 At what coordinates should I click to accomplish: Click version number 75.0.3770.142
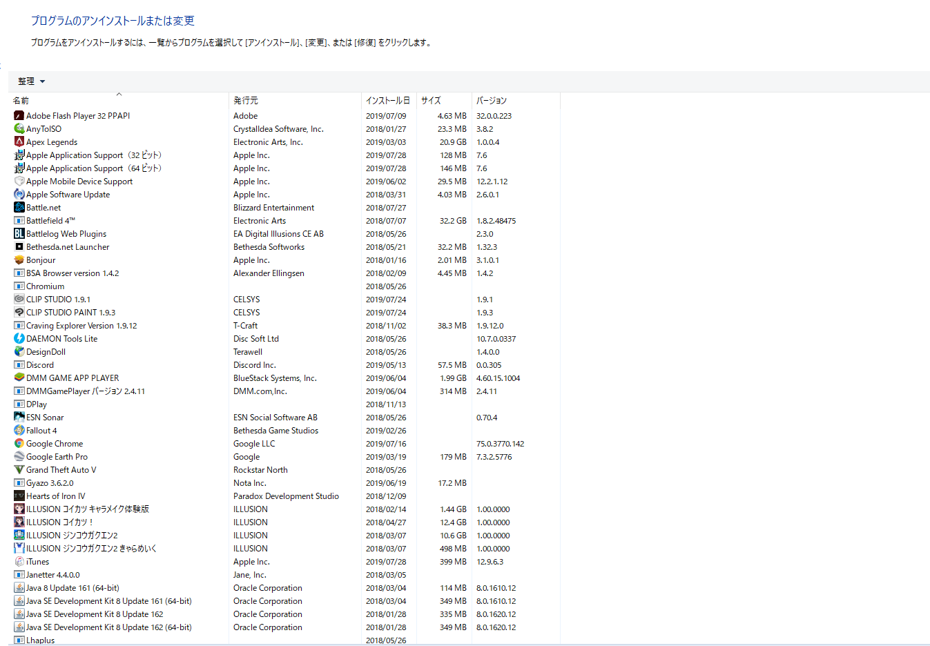[500, 444]
